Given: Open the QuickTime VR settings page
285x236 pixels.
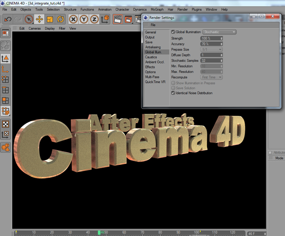Looking at the screenshot, I should pyautogui.click(x=155, y=82).
